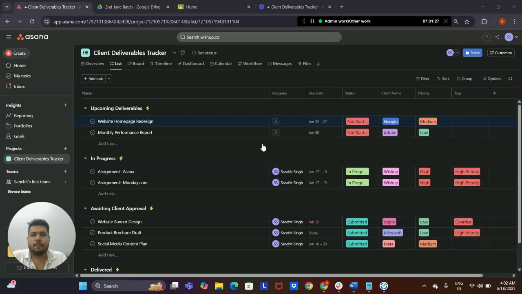Open the Workflow tab
This screenshot has height=294, width=522.
tap(250, 64)
